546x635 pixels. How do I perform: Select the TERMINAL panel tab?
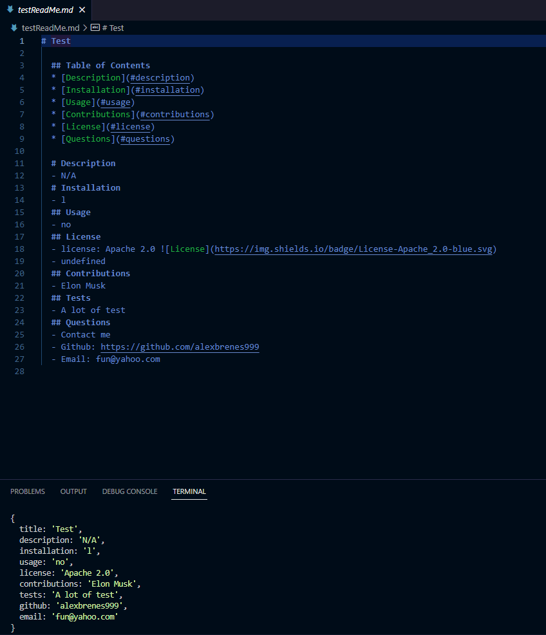[189, 491]
